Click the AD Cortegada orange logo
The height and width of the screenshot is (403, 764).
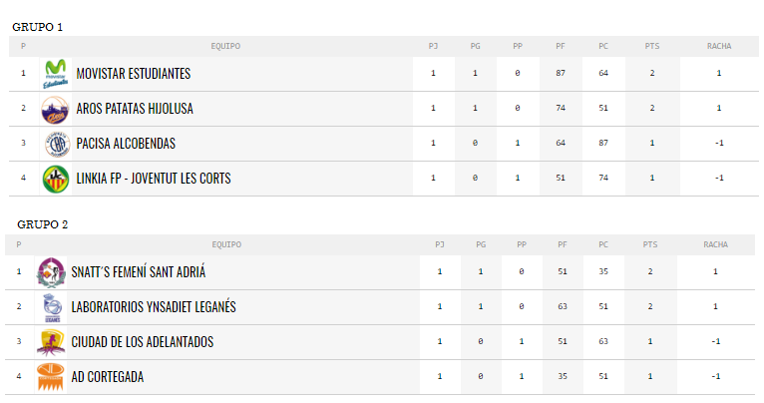tap(51, 377)
